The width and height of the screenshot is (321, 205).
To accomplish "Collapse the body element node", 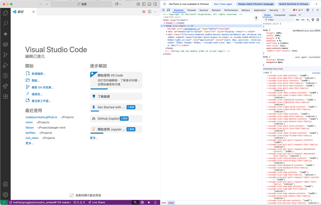I will pyautogui.click(x=164, y=26).
